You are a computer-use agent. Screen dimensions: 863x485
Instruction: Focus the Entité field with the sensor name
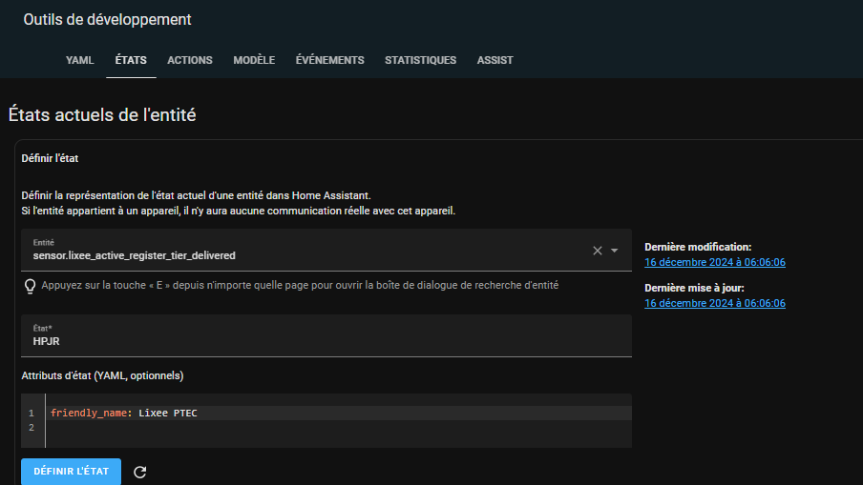286,255
